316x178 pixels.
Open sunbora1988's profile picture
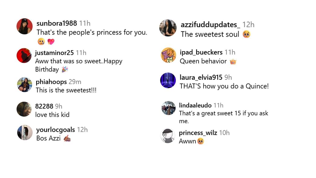(x=24, y=26)
